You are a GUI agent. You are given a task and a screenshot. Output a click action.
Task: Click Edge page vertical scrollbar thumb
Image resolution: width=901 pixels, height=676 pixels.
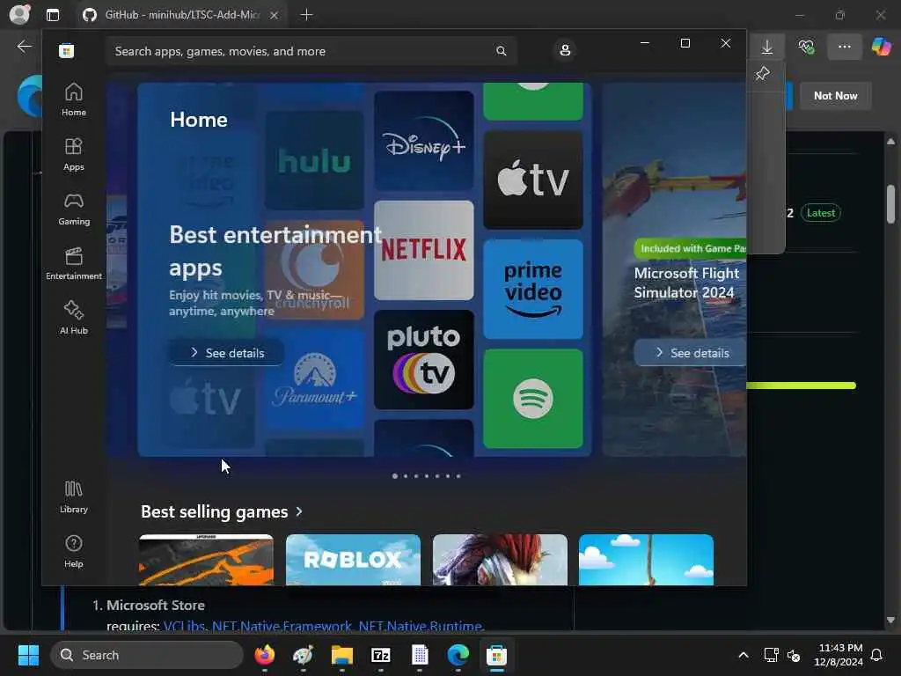890,203
